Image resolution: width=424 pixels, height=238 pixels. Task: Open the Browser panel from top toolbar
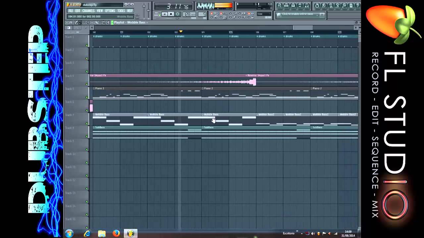pos(300,6)
